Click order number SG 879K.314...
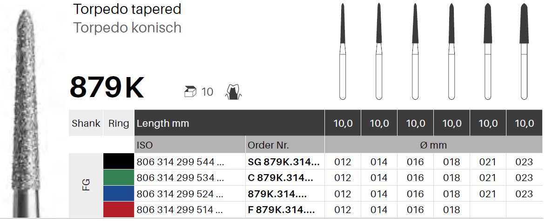Screen dimensions: 546x221 283,162
